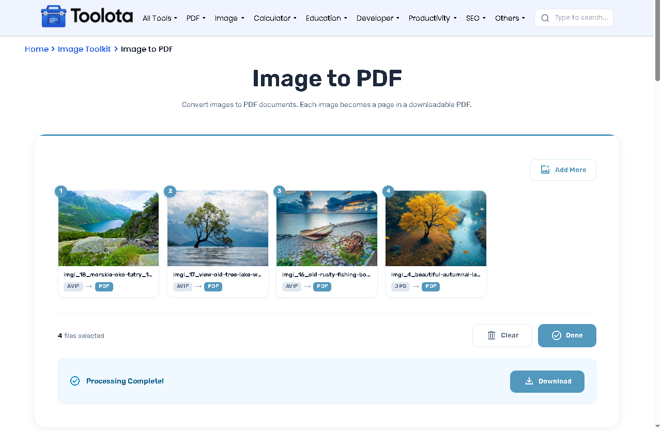
Task: Select the rusty fishing boat thumbnail
Action: 327,228
